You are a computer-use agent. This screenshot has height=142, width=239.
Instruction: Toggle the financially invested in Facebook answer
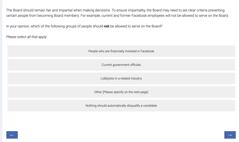tap(121, 51)
